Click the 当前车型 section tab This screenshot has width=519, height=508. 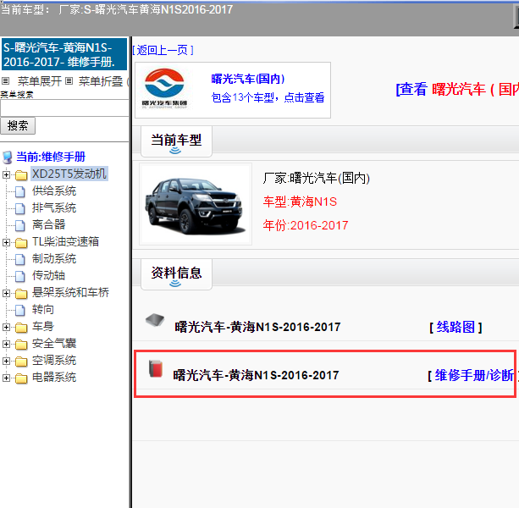coord(176,141)
